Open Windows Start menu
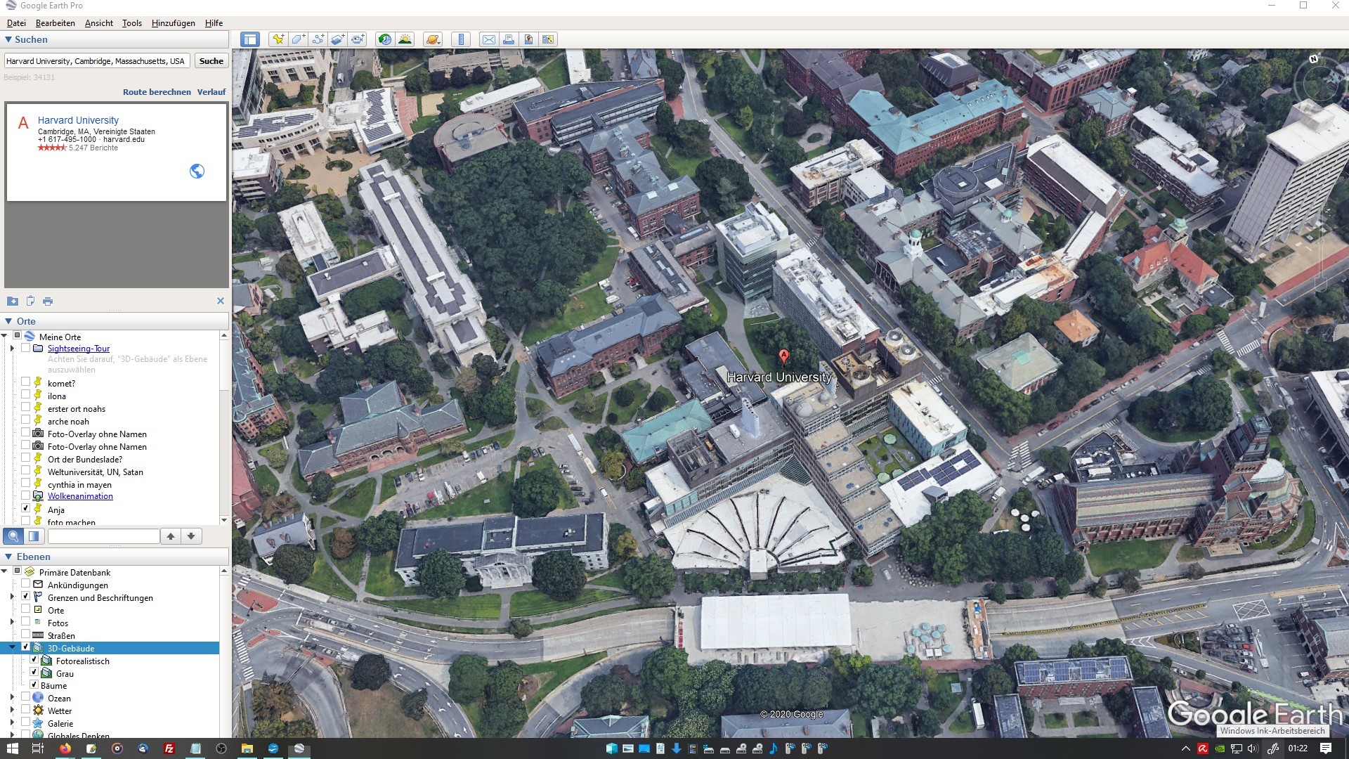The width and height of the screenshot is (1349, 759). click(x=12, y=748)
